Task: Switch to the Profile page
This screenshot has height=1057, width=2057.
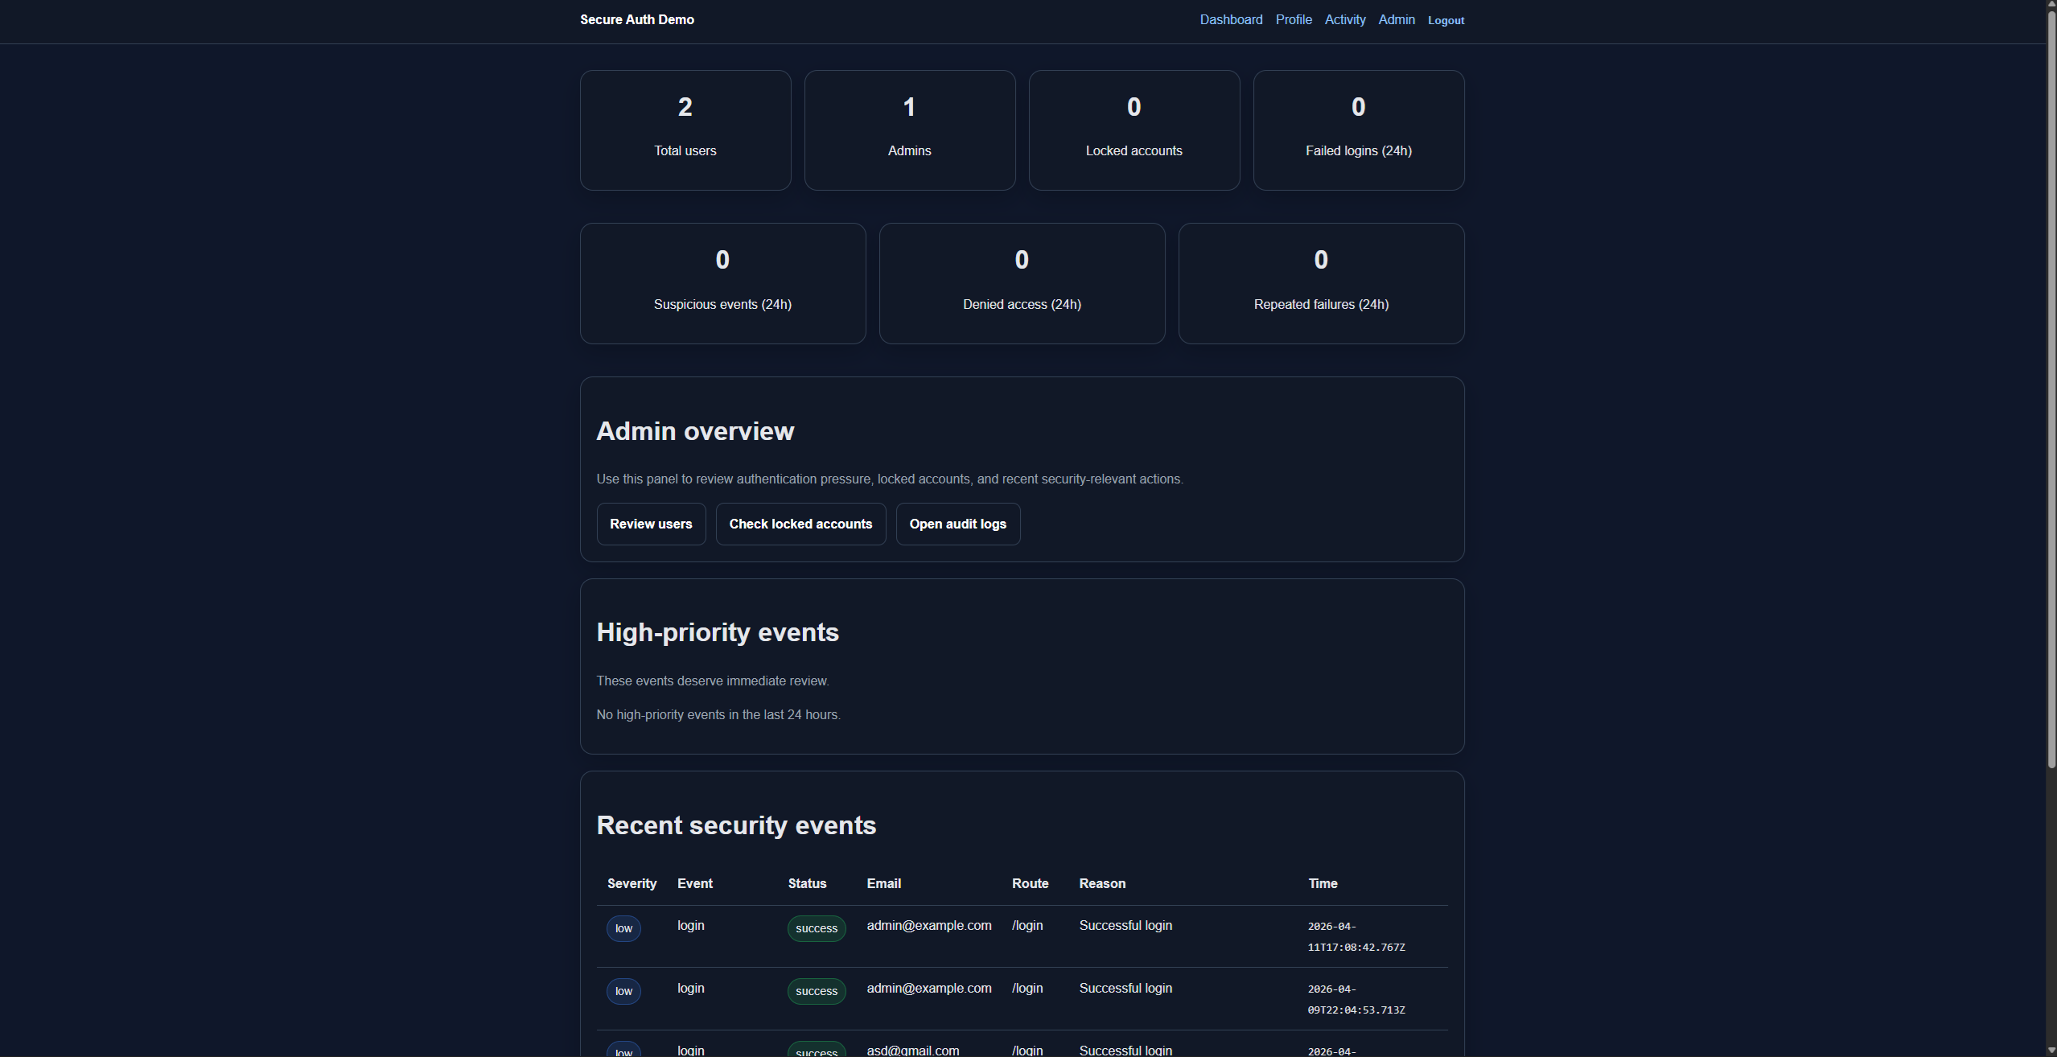Action: [x=1293, y=19]
